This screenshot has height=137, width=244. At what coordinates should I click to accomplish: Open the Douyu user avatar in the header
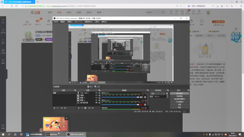pos(208,12)
